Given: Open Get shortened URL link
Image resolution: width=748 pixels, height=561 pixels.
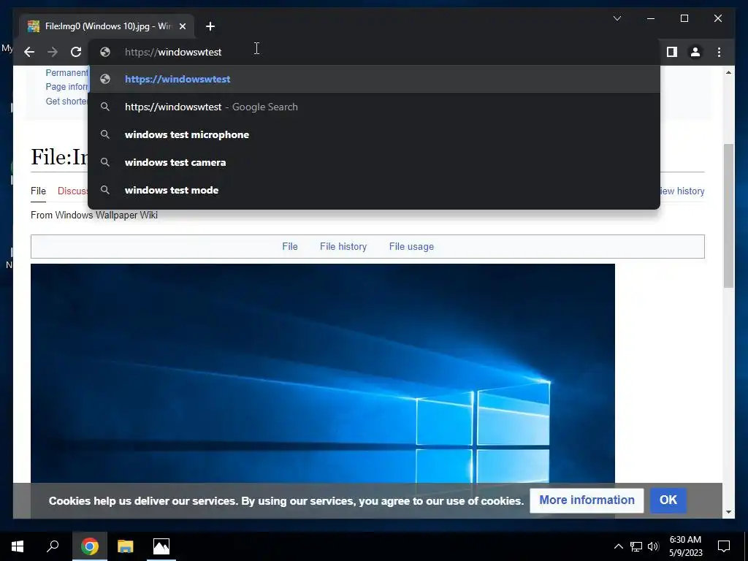Looking at the screenshot, I should [66, 101].
